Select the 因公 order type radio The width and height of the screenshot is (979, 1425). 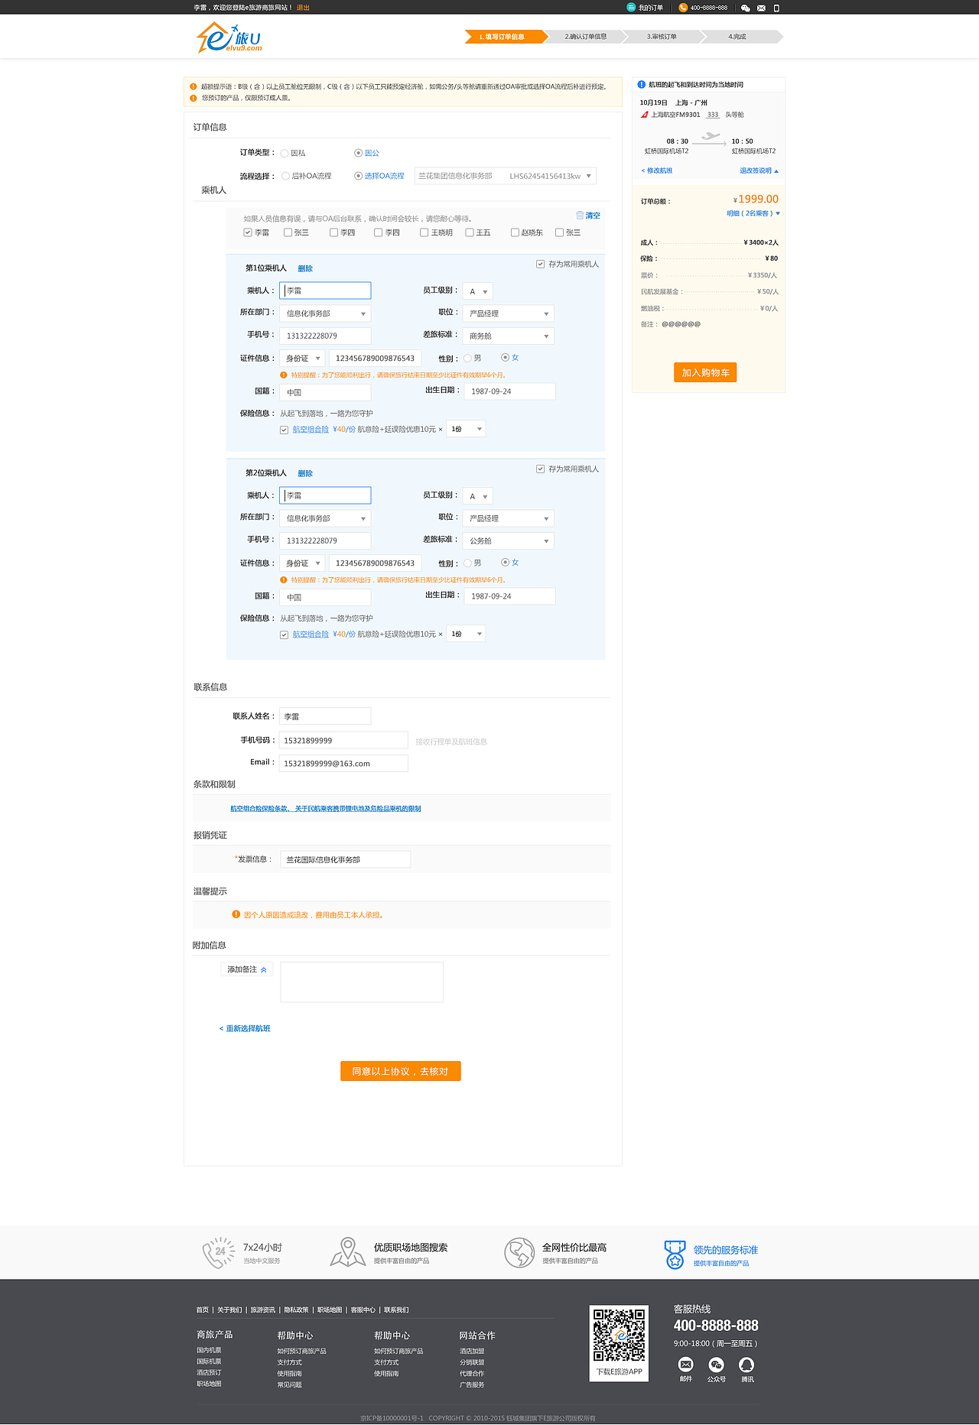[358, 153]
